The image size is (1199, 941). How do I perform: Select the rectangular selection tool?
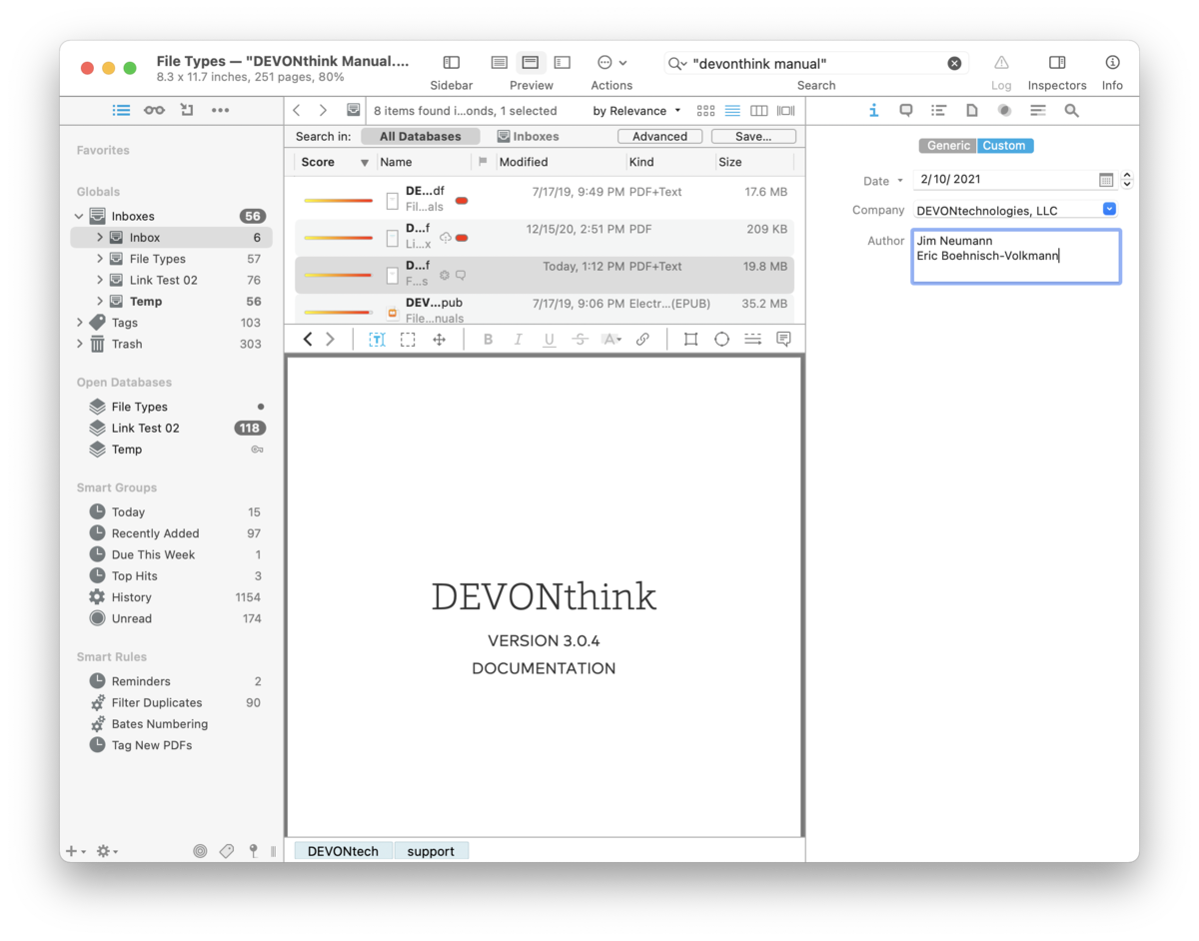(408, 340)
